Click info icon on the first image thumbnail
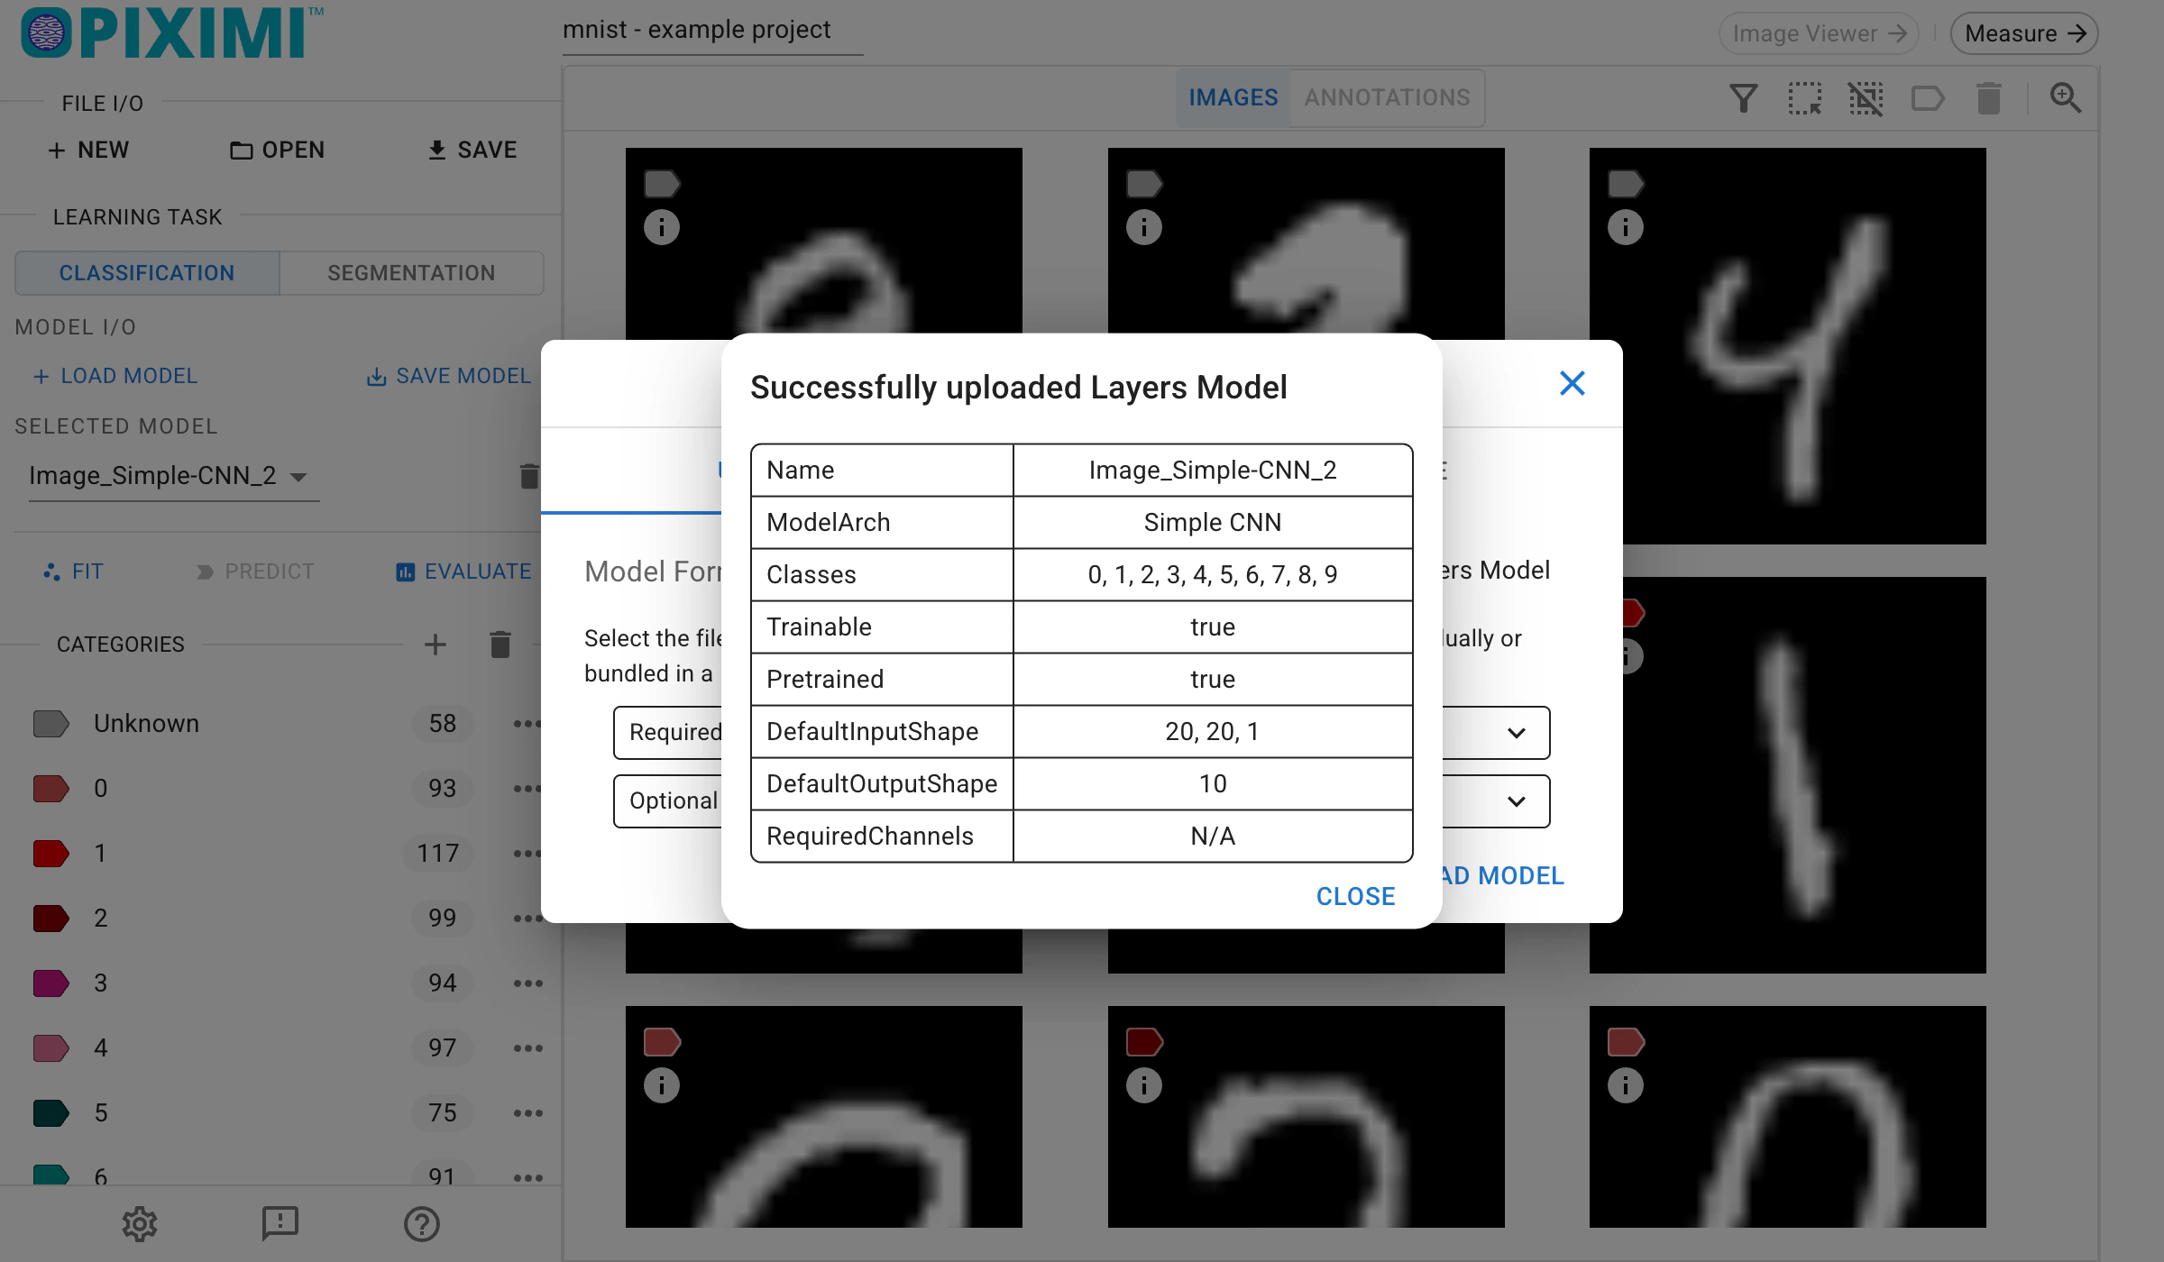 coord(662,227)
